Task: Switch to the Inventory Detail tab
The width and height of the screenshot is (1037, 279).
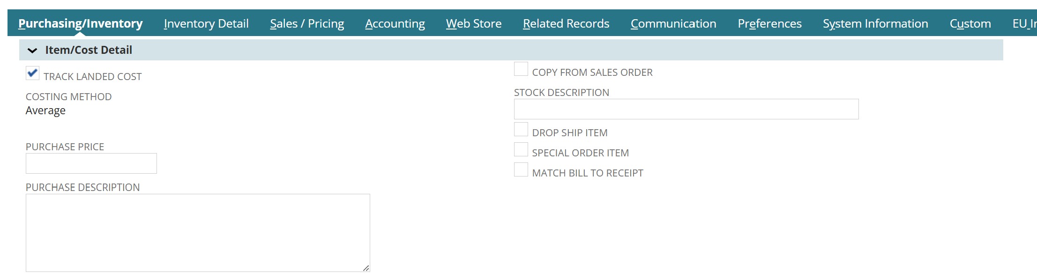Action: [206, 23]
